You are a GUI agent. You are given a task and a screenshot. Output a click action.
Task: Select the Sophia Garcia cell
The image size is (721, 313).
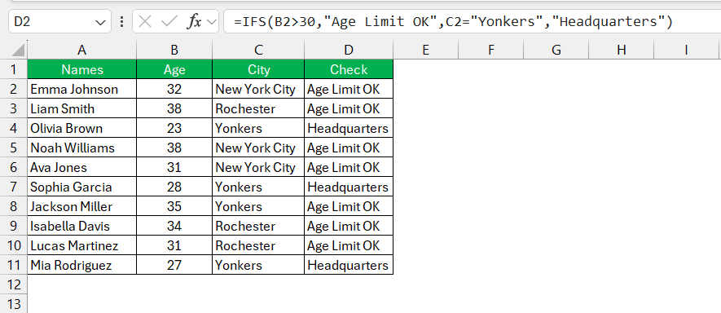81,187
